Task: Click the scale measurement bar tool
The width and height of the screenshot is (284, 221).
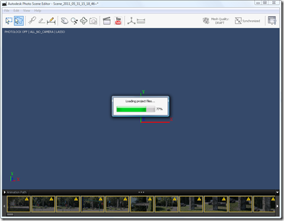Action: (141, 21)
